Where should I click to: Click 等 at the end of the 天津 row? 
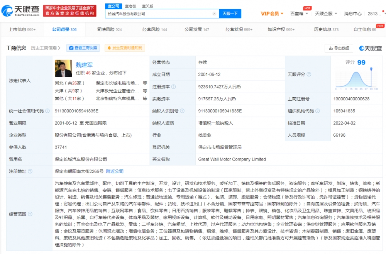pos(145,91)
